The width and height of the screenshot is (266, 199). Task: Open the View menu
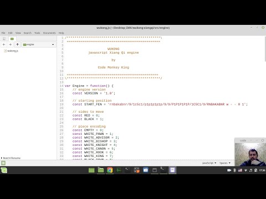tap(18, 33)
